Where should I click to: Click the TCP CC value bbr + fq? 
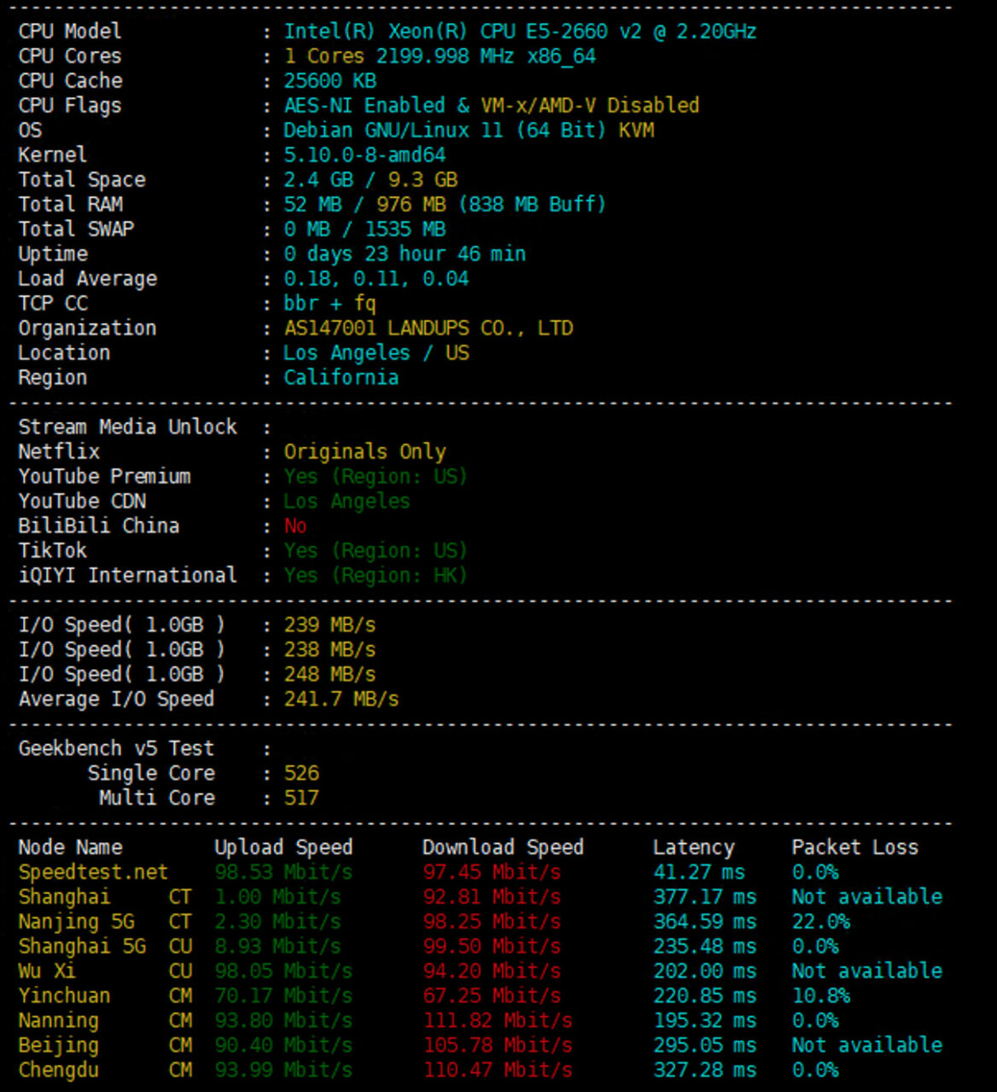tap(329, 304)
